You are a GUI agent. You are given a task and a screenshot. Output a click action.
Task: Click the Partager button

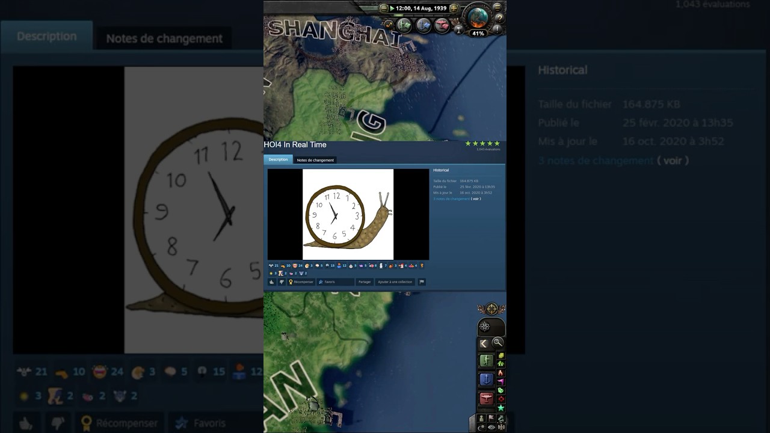point(365,282)
